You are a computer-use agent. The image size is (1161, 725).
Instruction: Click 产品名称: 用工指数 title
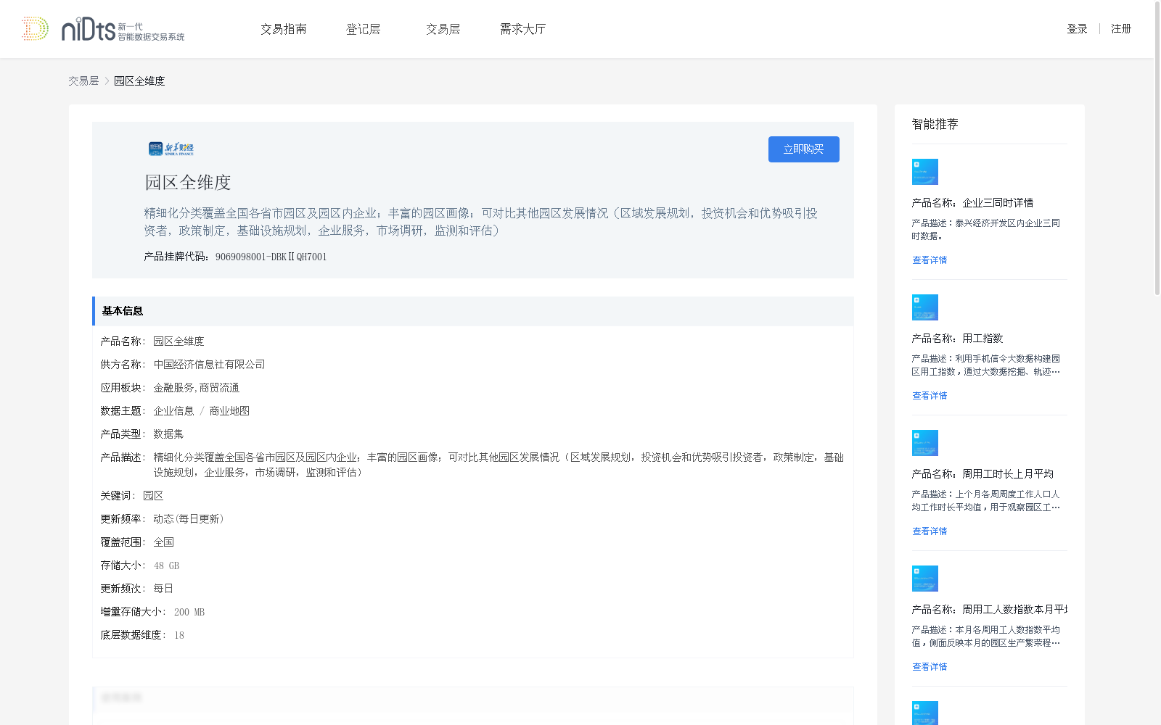point(957,339)
